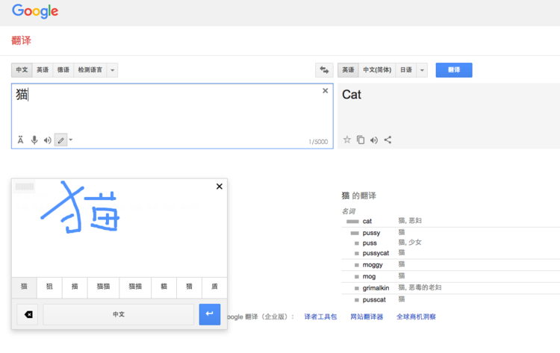The width and height of the screenshot is (560, 353).
Task: Click the blue 翻译 button
Action: click(454, 70)
